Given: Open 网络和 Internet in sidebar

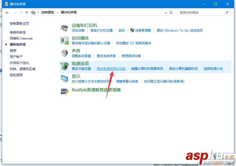Looking at the screenshot, I should (x=21, y=38).
